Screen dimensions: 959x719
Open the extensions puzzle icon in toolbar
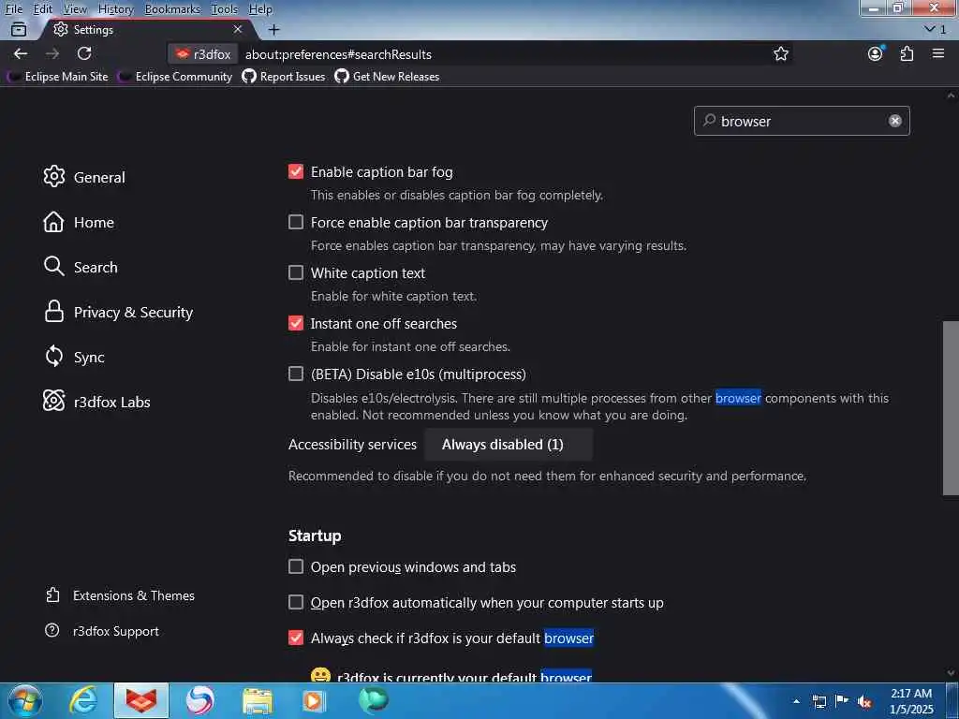point(907,53)
